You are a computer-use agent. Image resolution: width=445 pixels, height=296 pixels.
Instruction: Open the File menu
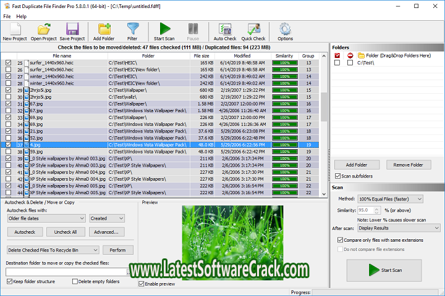(x=7, y=16)
